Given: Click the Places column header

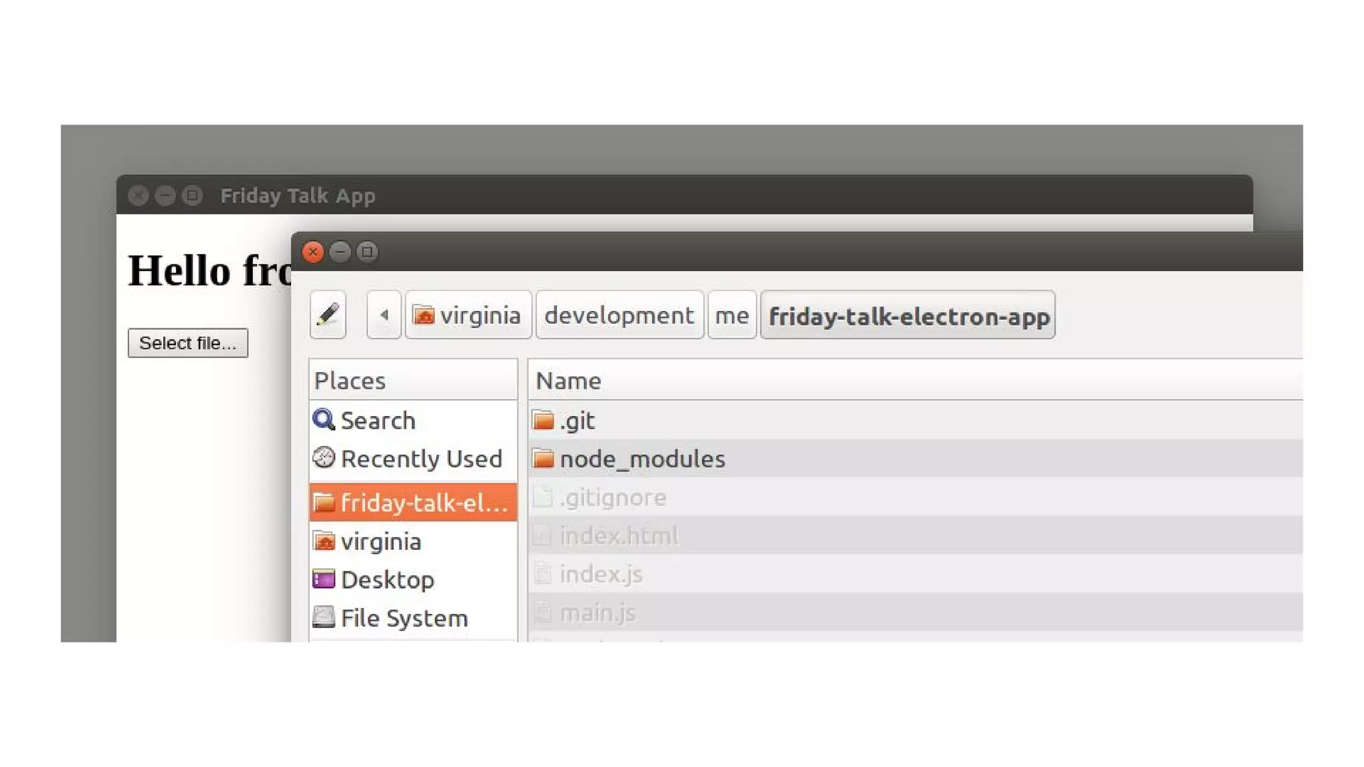Looking at the screenshot, I should pos(350,381).
